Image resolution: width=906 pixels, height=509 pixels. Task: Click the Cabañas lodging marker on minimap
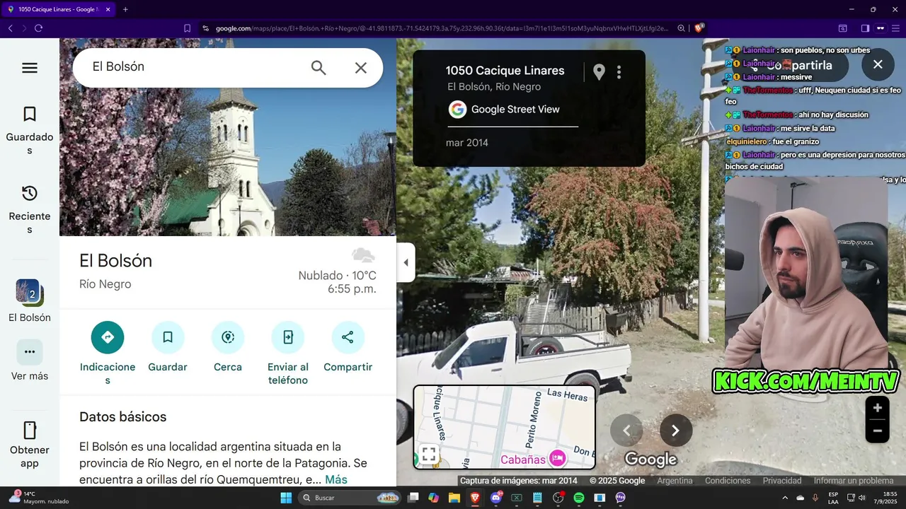pyautogui.click(x=558, y=458)
